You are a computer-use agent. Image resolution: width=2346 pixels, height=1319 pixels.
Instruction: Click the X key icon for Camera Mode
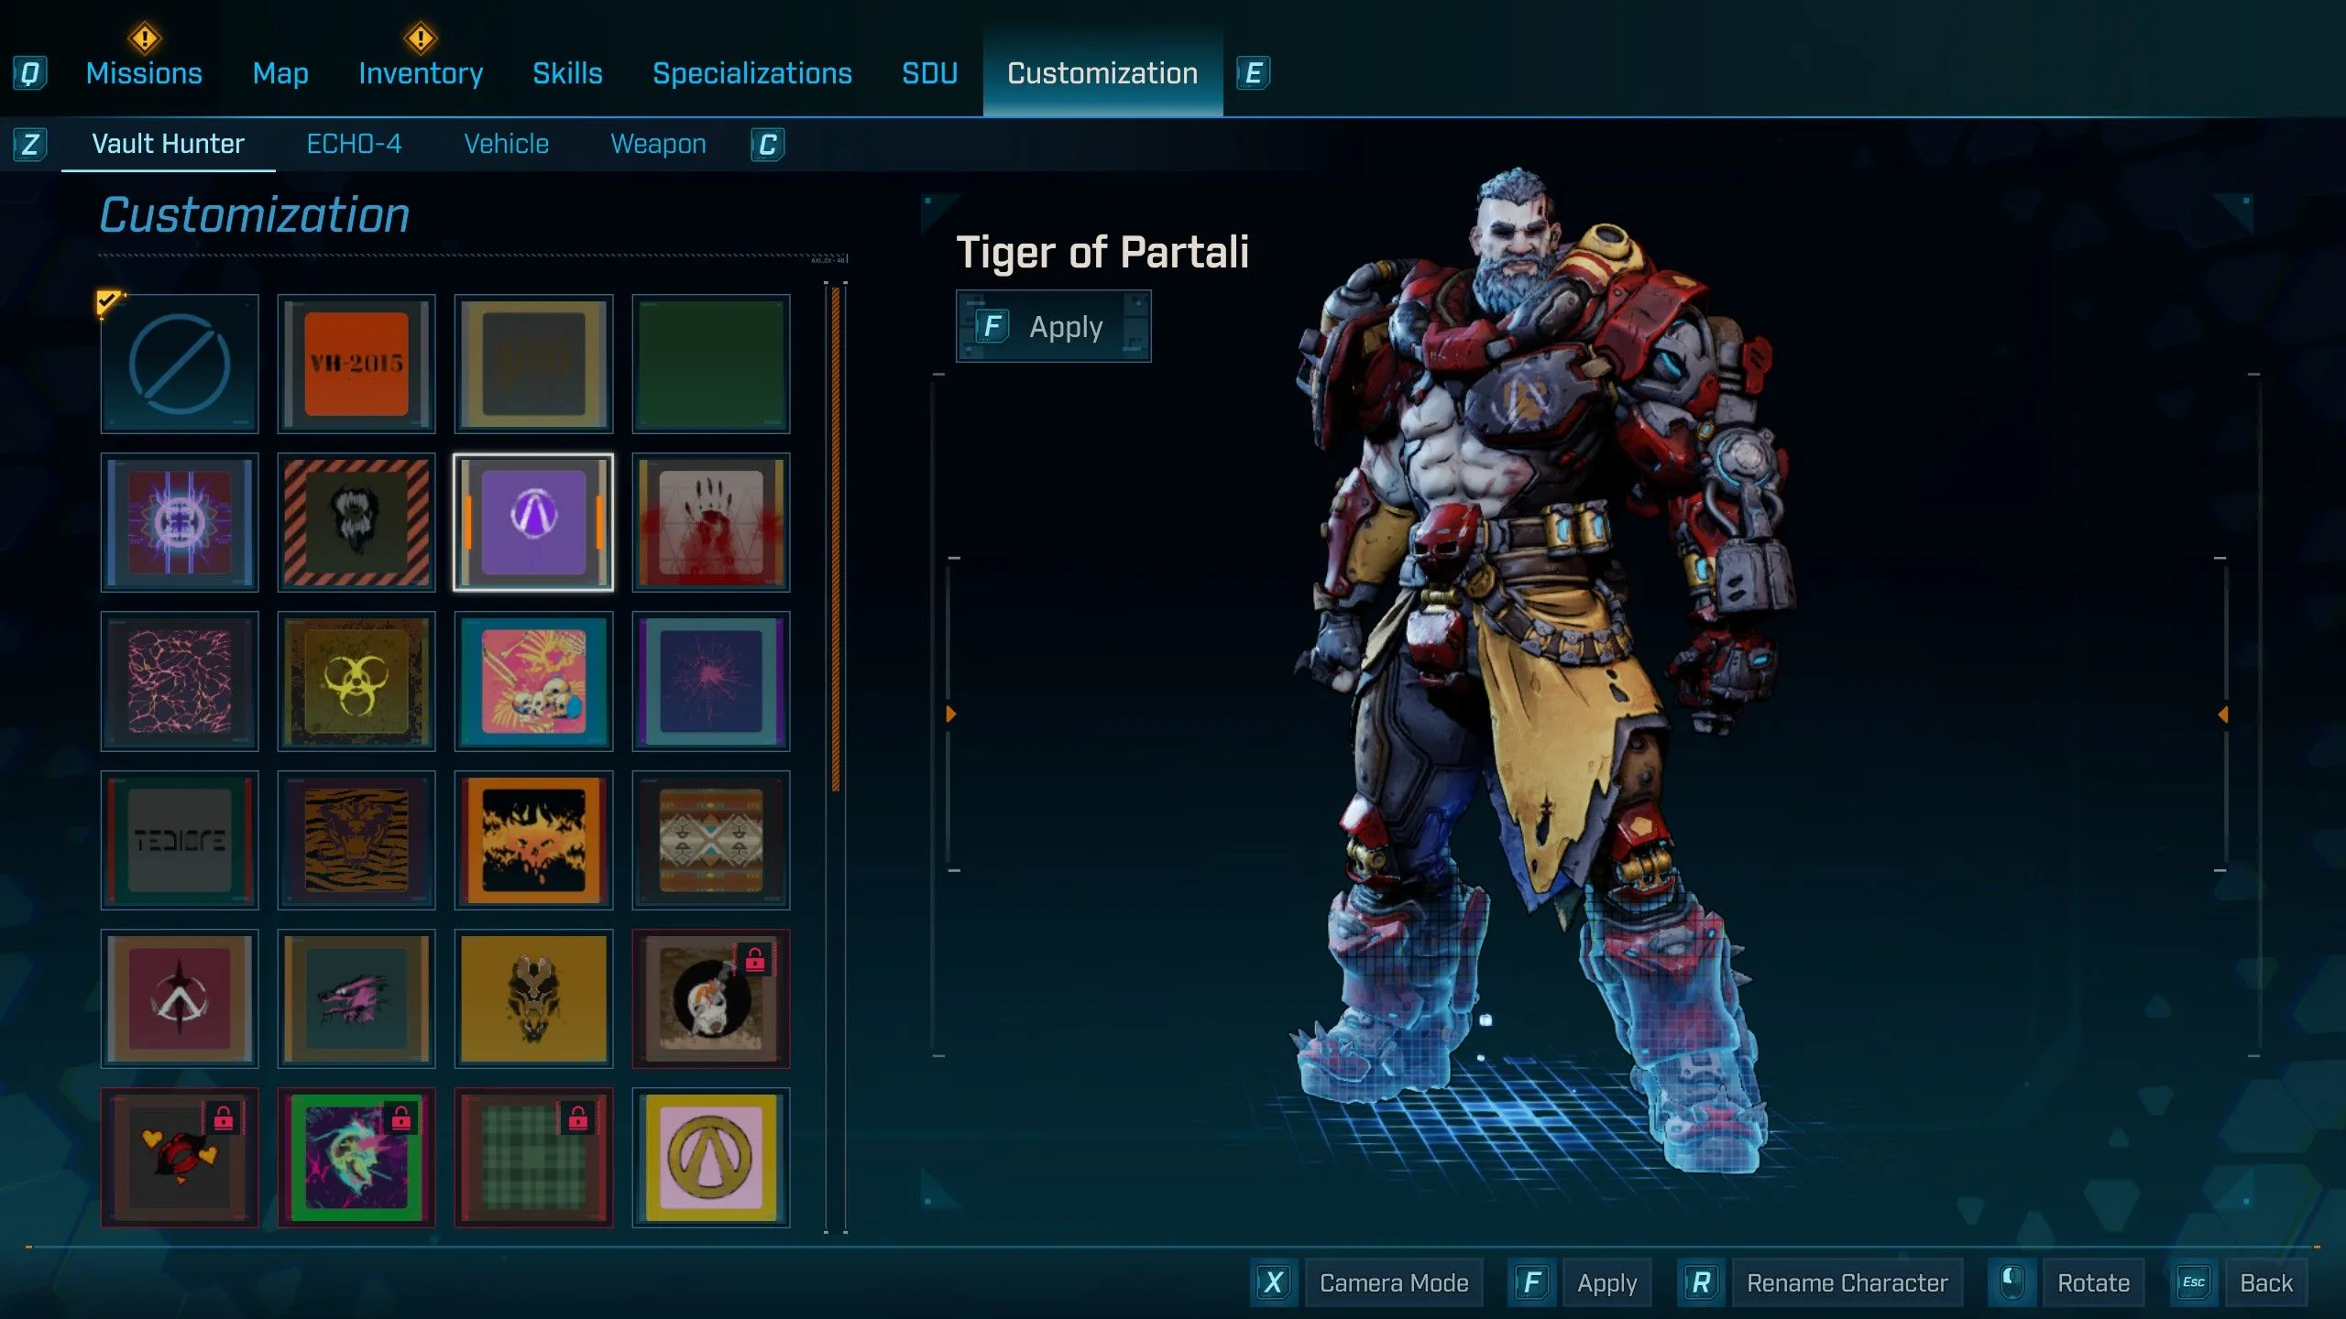(1274, 1282)
